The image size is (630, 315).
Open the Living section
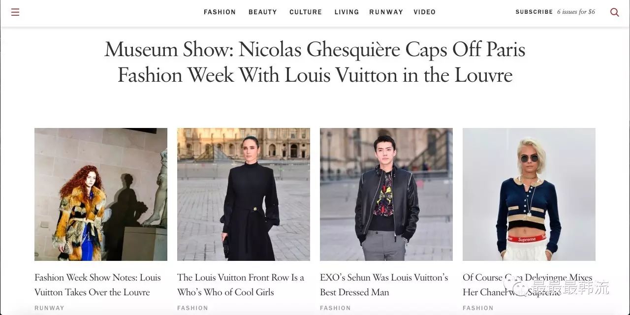[x=346, y=12]
